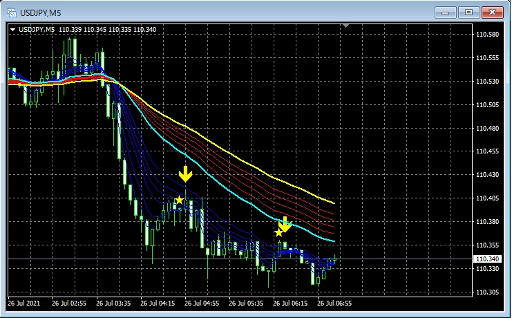Screen dimensions: 512x318
Task: Maximize the USDJPY,M5 chart window
Action: 468,12
